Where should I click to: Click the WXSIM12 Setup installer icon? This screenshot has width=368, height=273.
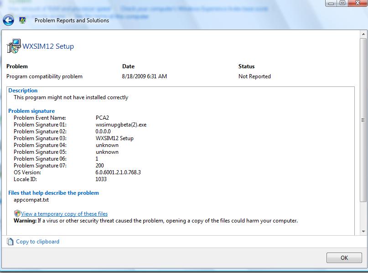tap(14, 46)
